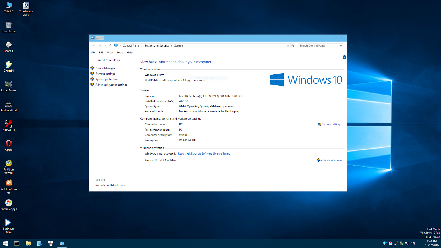
Task: Open BootICE from the desktop
Action: pos(8,45)
